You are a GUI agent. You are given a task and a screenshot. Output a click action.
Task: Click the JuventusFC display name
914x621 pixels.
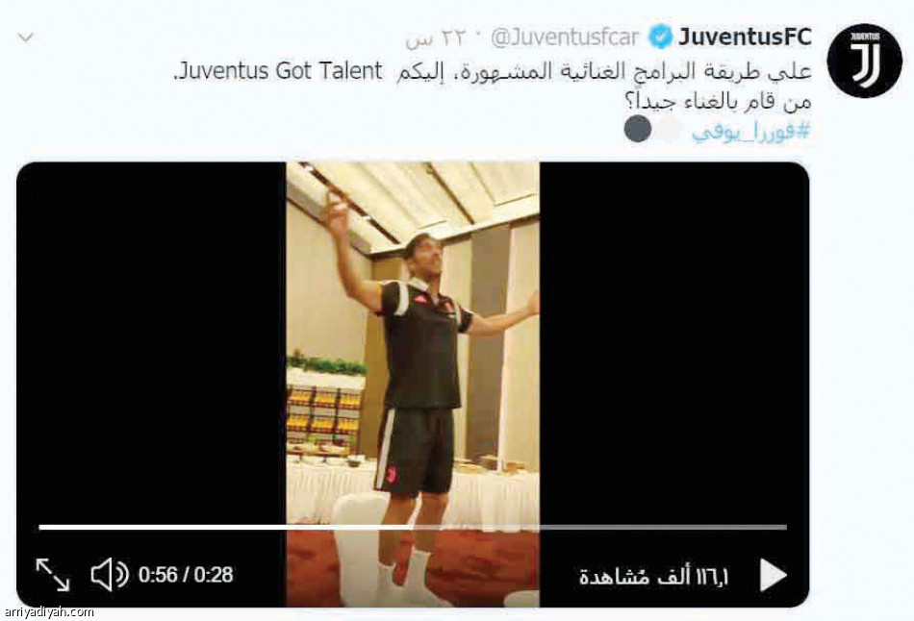point(745,37)
